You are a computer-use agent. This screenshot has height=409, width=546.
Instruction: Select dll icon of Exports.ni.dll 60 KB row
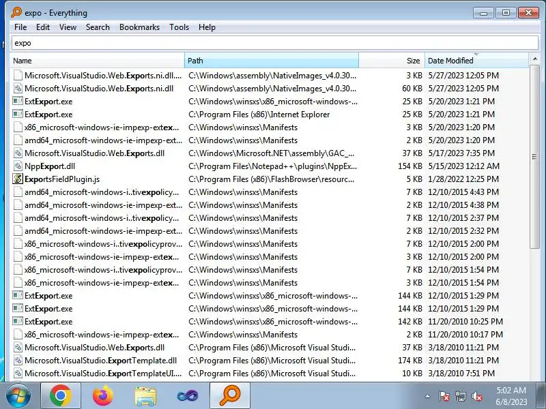tap(18, 89)
